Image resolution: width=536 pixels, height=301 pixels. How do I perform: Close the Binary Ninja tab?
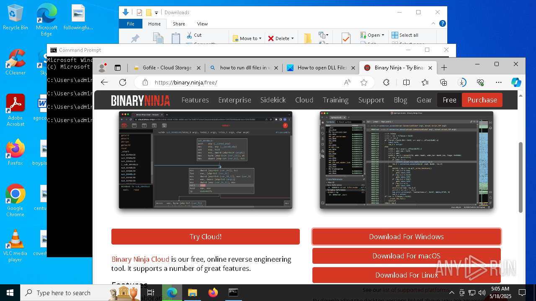point(430,67)
